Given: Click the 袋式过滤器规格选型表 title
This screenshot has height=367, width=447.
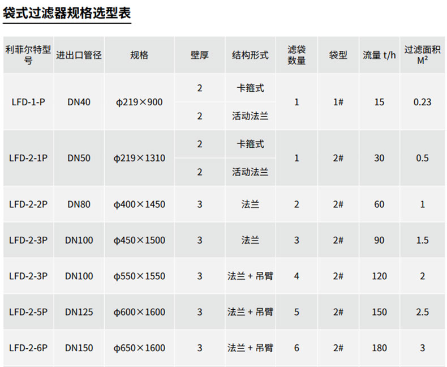Looking at the screenshot, I should 67,13.
